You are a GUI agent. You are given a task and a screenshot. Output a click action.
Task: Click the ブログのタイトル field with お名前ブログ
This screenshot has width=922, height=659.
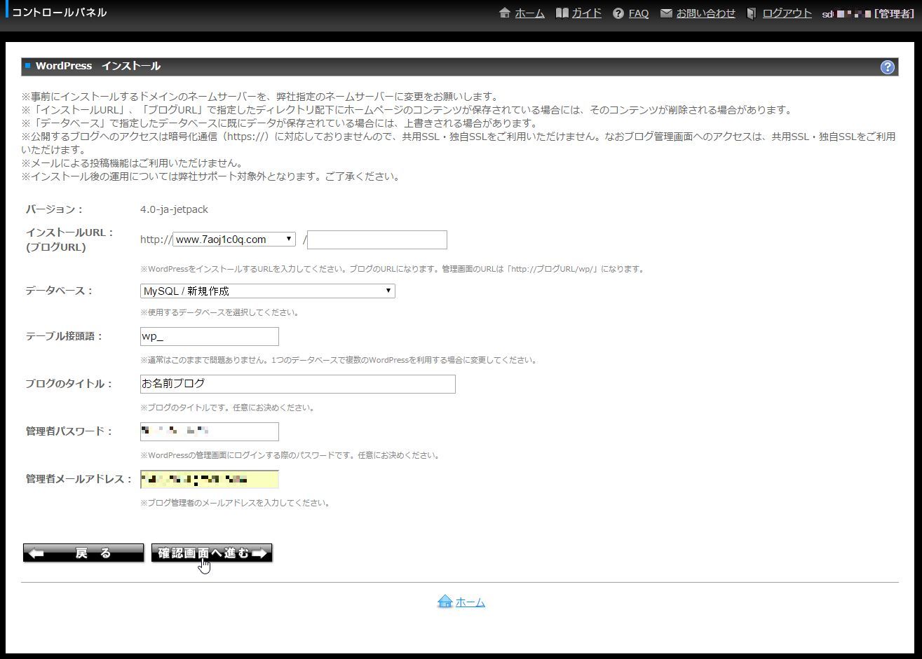pyautogui.click(x=298, y=384)
